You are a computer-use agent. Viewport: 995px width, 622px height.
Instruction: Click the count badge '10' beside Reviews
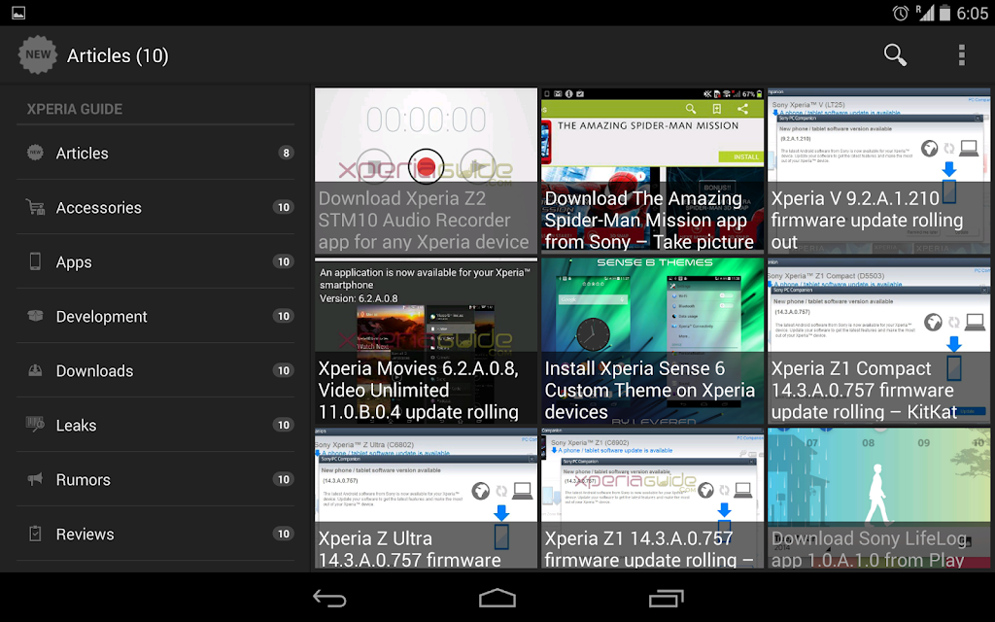tap(283, 534)
